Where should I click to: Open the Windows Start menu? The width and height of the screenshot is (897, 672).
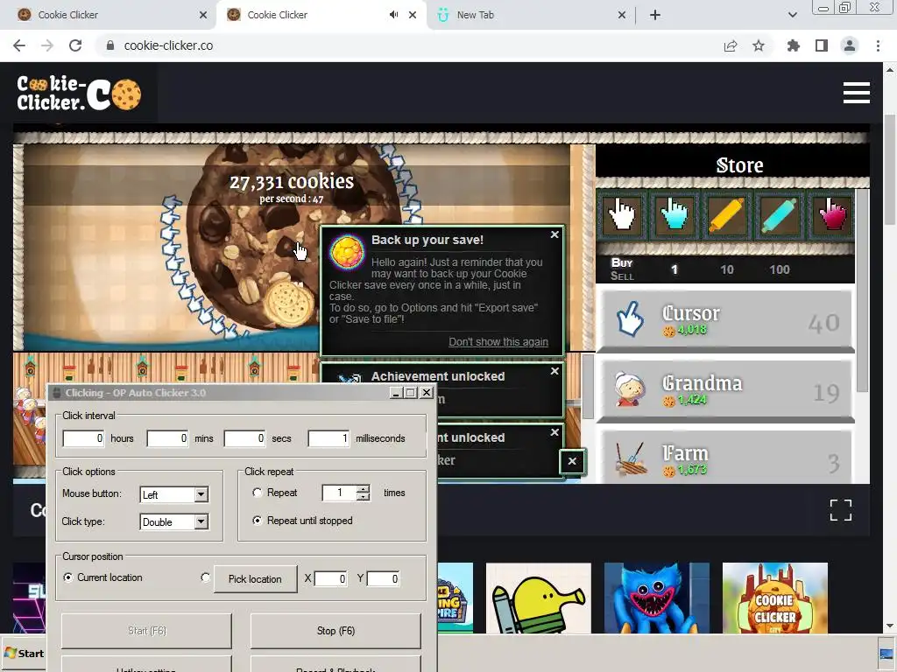[24, 654]
